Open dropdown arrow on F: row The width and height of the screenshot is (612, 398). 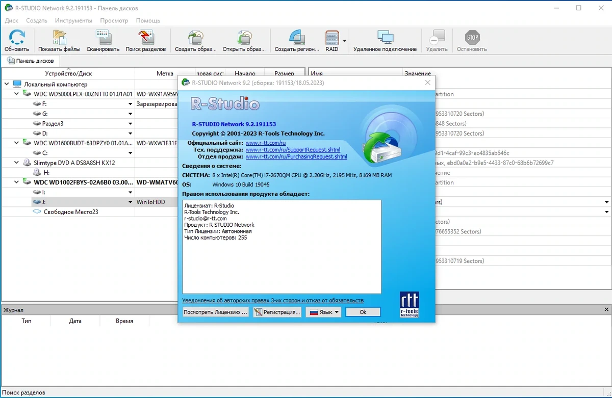click(x=131, y=104)
